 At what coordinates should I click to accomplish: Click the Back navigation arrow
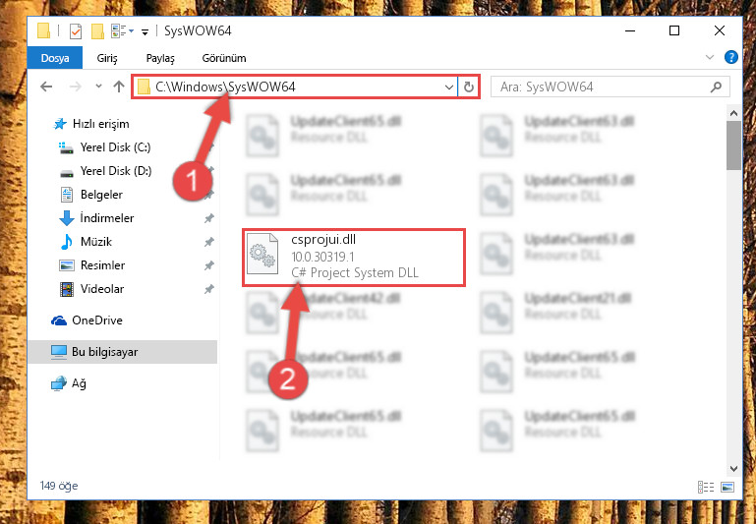pos(46,87)
